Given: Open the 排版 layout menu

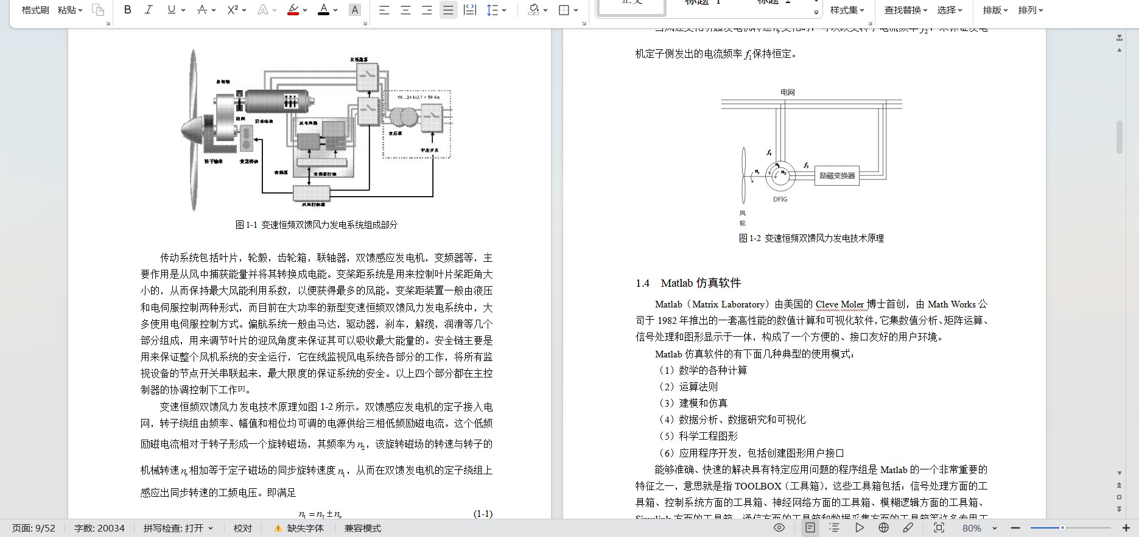Looking at the screenshot, I should pos(995,10).
